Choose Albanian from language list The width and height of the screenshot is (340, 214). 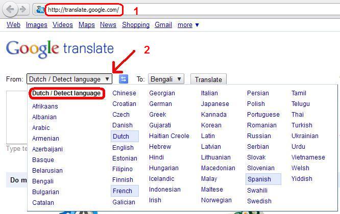click(x=44, y=117)
